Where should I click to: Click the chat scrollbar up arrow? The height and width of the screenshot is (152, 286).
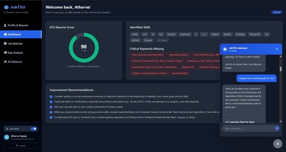(x=281, y=56)
